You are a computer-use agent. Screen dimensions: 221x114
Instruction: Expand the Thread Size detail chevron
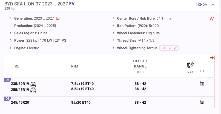[x=113, y=41]
